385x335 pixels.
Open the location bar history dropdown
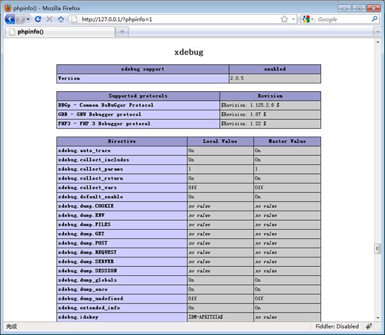point(293,19)
